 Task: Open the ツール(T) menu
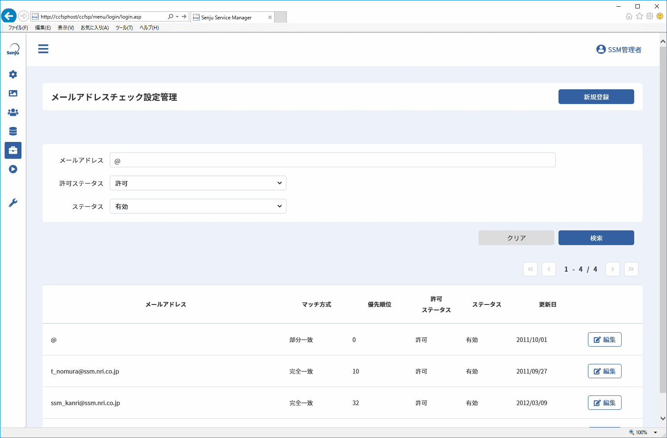[124, 28]
